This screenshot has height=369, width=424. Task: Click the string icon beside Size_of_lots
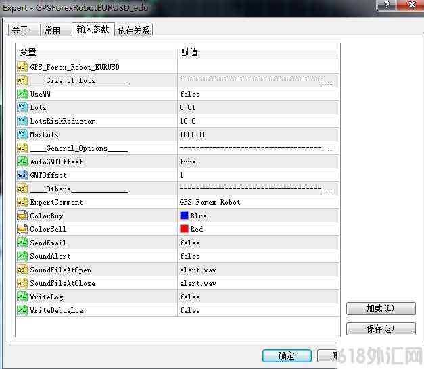(22, 80)
